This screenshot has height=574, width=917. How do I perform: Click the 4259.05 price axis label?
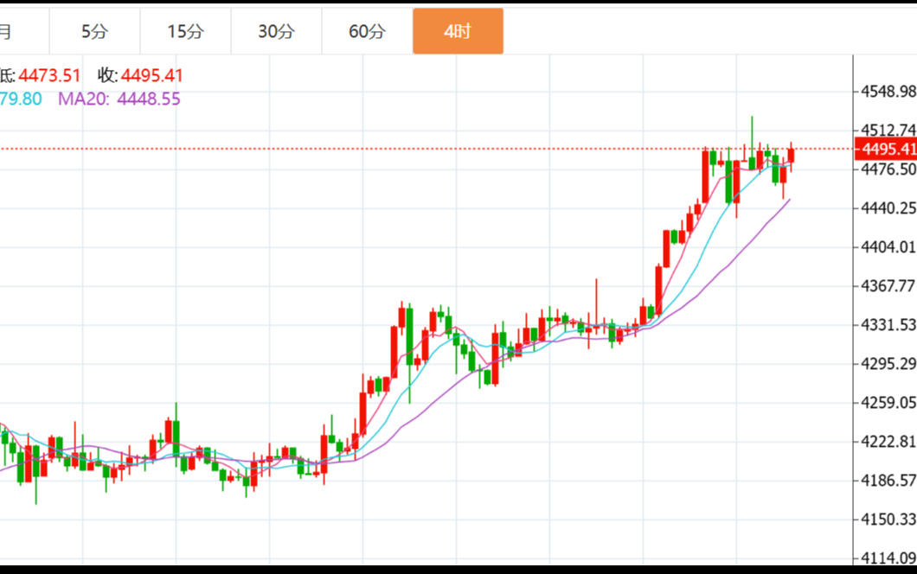[888, 403]
